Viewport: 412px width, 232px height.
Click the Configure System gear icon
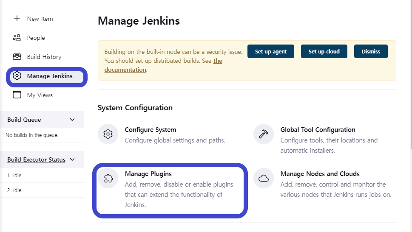108,134
